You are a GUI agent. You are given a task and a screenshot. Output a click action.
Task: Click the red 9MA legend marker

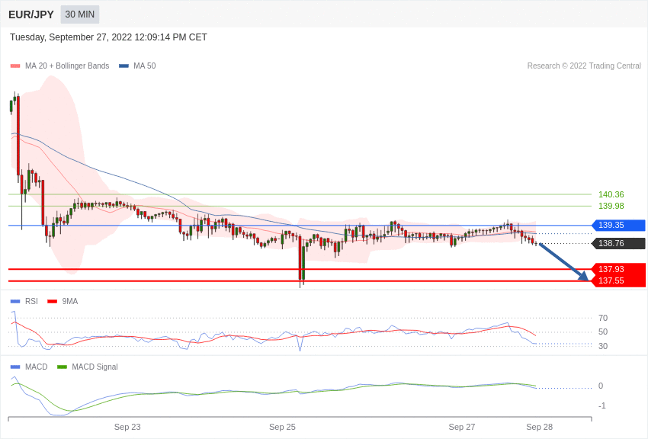pos(53,302)
